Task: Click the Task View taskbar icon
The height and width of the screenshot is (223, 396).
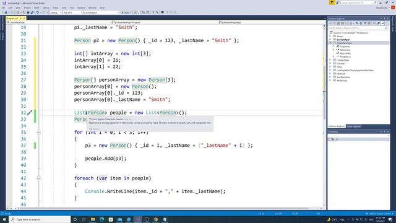Action: 84,219
